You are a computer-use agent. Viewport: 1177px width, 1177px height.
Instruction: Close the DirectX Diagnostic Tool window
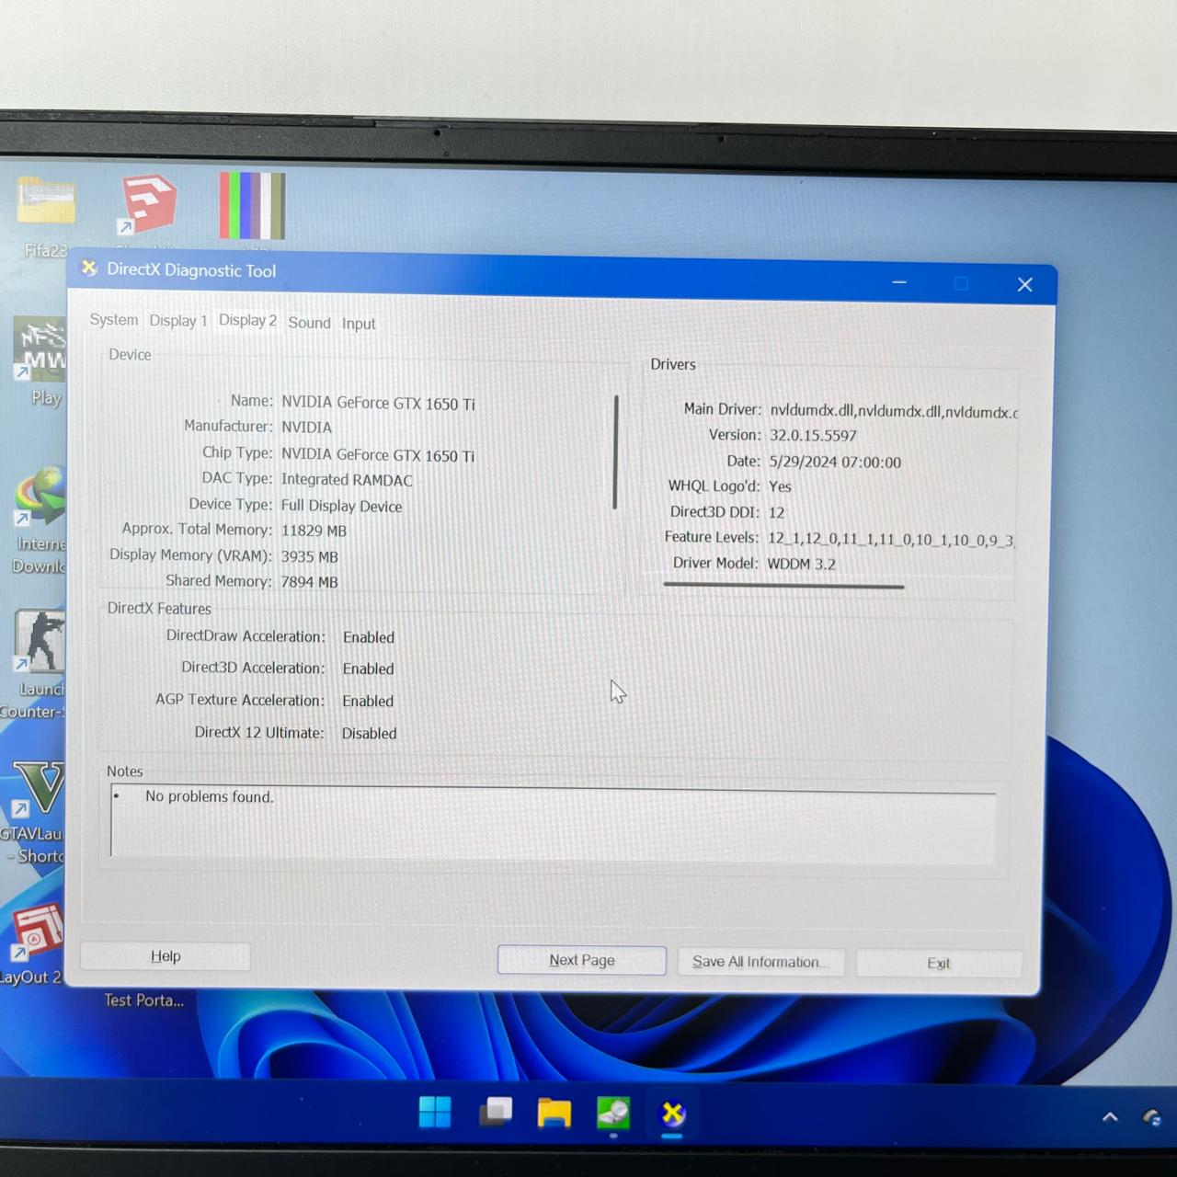coord(1024,284)
